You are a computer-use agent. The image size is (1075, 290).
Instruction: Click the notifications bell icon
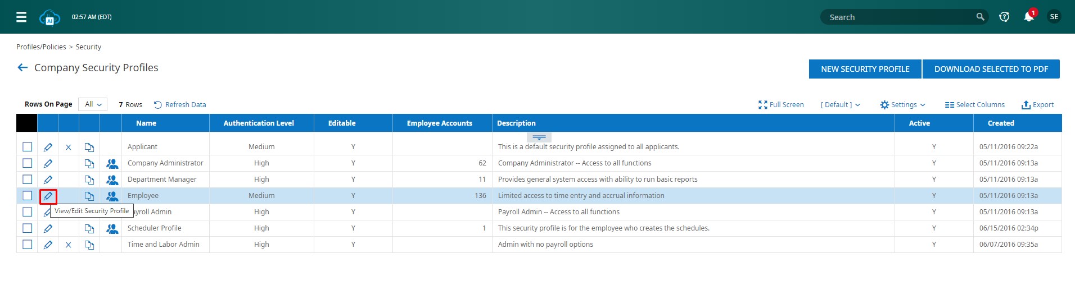point(1028,17)
